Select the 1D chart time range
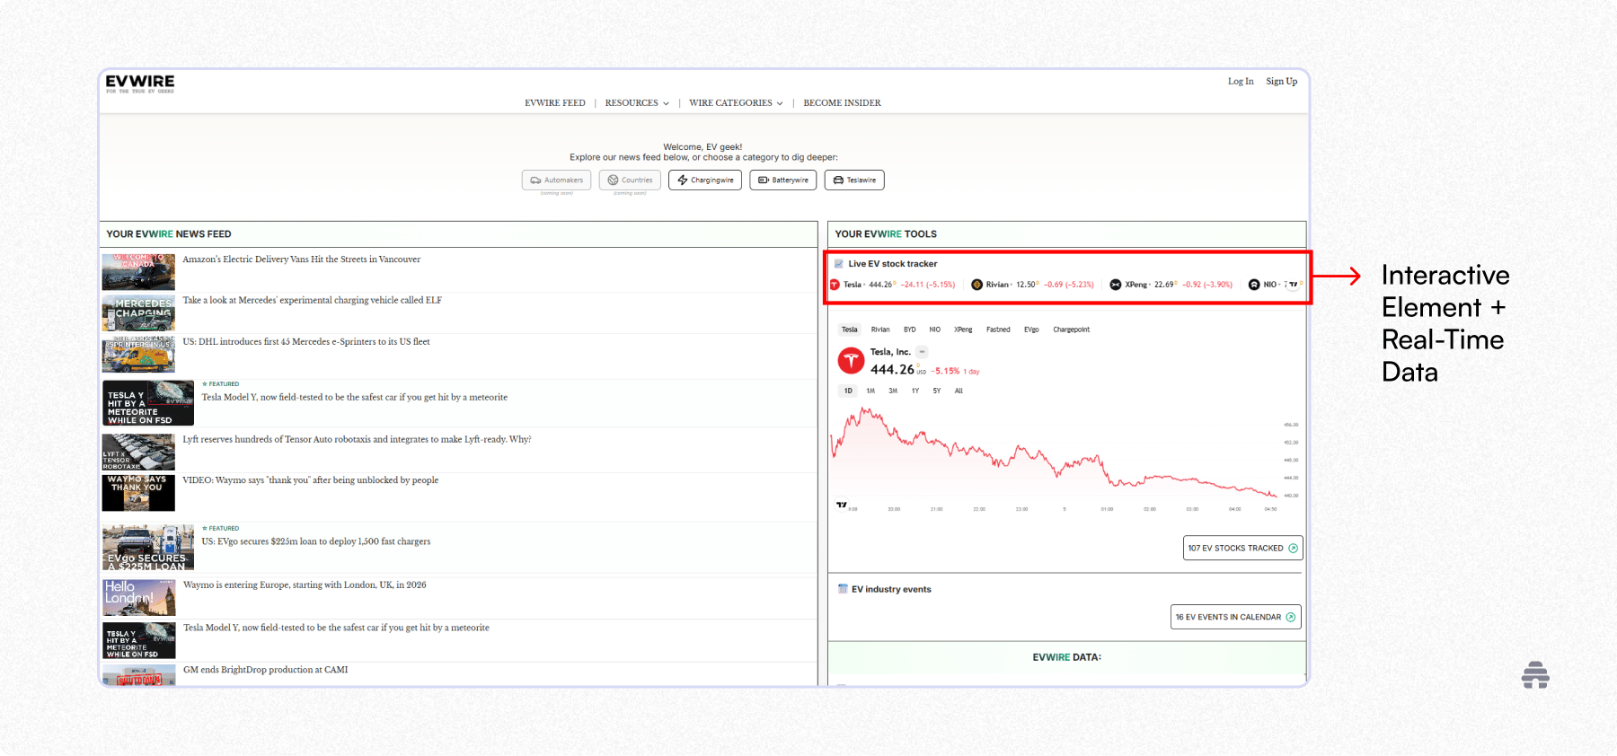Viewport: 1617px width, 756px height. coord(848,391)
